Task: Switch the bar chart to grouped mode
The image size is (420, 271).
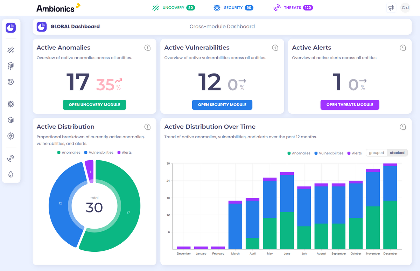Action: 376,152
